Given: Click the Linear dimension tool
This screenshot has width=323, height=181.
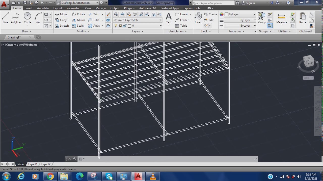Looking at the screenshot, I should [x=182, y=14].
